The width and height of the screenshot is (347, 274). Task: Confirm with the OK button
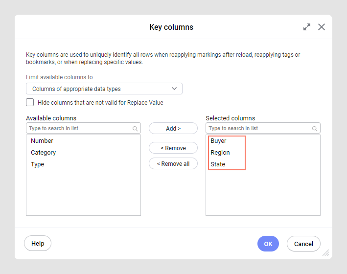click(x=268, y=244)
